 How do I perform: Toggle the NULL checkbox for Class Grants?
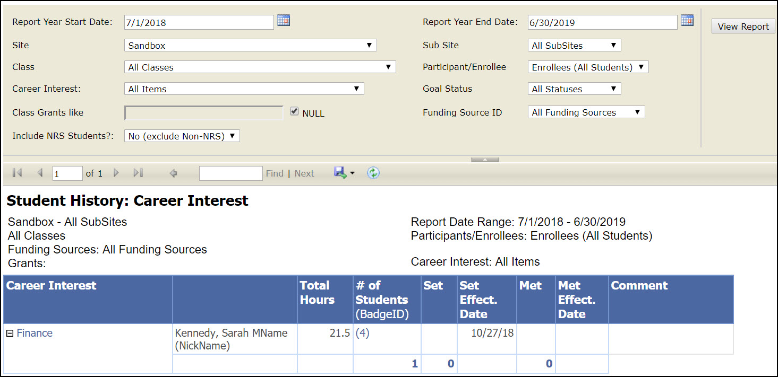pyautogui.click(x=294, y=112)
